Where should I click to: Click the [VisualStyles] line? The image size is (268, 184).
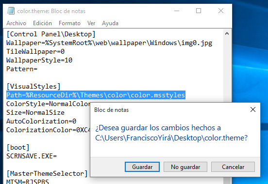tap(33, 86)
